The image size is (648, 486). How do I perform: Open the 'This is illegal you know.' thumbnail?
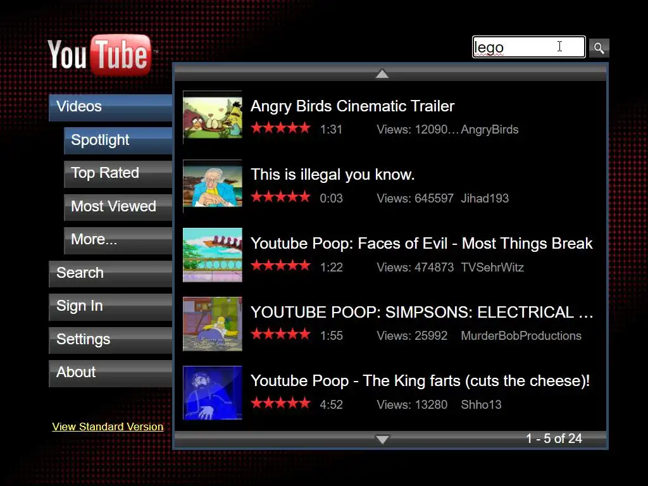[x=213, y=186]
